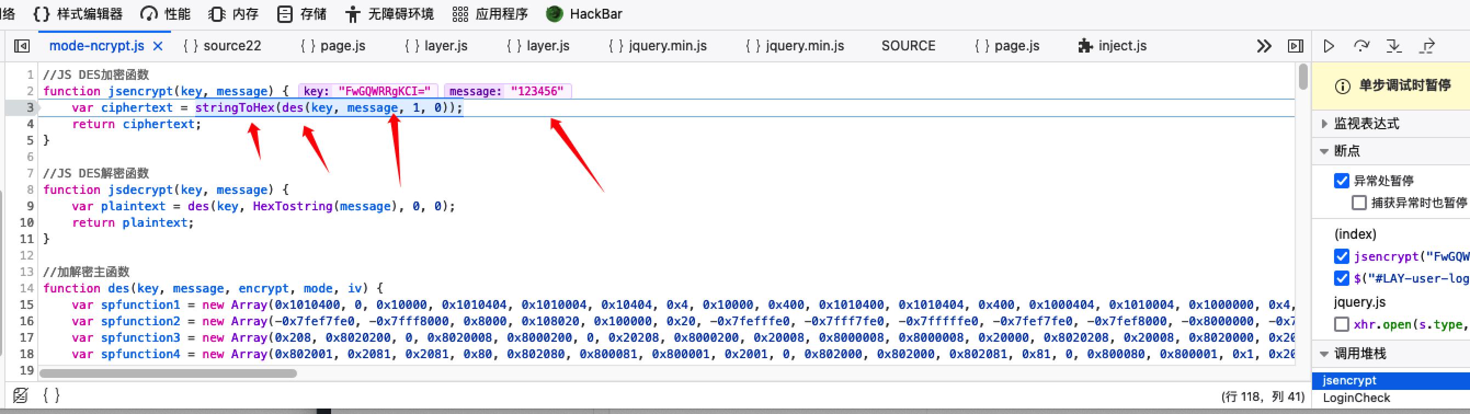The height and width of the screenshot is (414, 1470).
Task: Collapse the Breakpoints (断点) section
Action: (x=1325, y=151)
